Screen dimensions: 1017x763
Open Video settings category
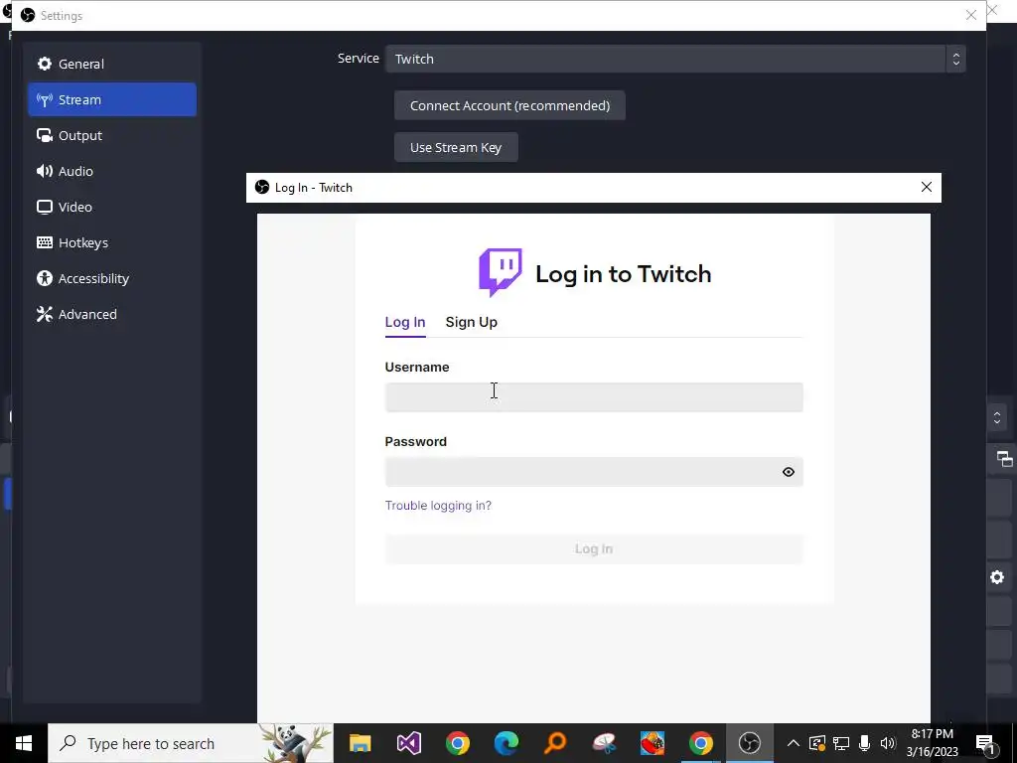(x=111, y=207)
